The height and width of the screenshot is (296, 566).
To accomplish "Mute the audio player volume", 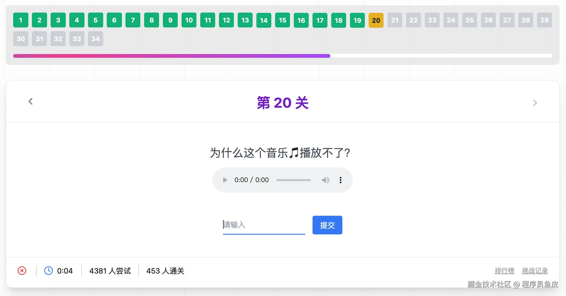I will click(x=325, y=180).
